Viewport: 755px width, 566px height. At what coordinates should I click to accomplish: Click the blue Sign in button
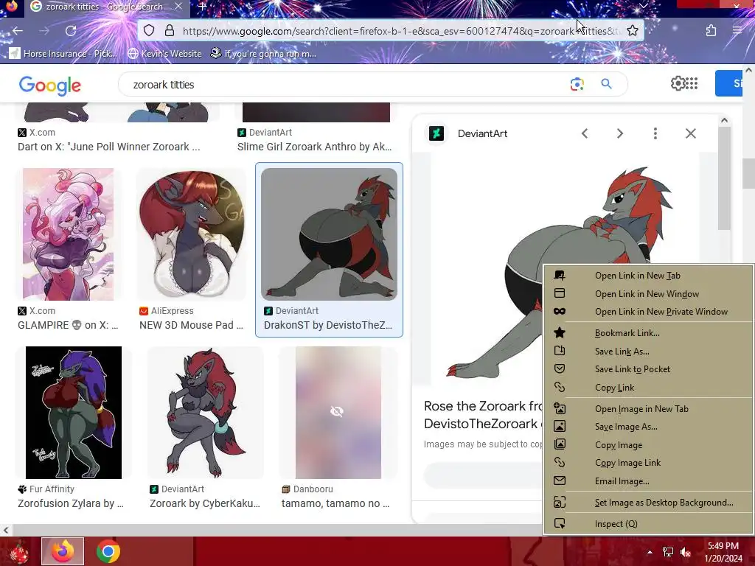tap(729, 83)
